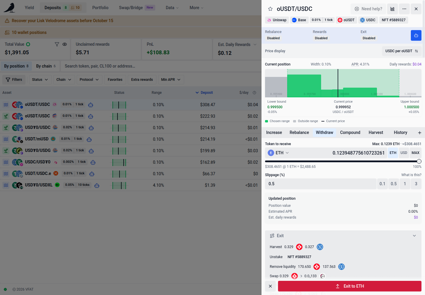Open the Rebalance tab

(x=299, y=133)
